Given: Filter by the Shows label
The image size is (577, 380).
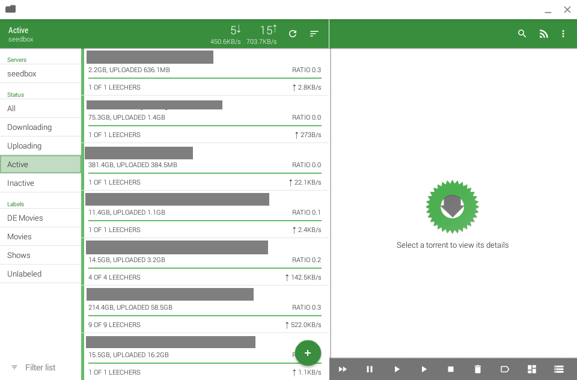Looking at the screenshot, I should tap(40, 255).
